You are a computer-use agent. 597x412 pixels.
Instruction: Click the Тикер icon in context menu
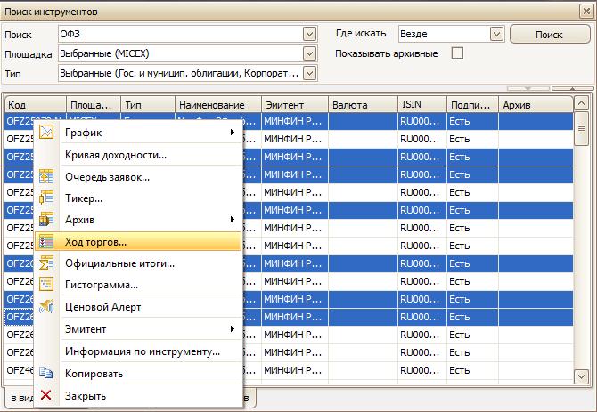tap(47, 198)
